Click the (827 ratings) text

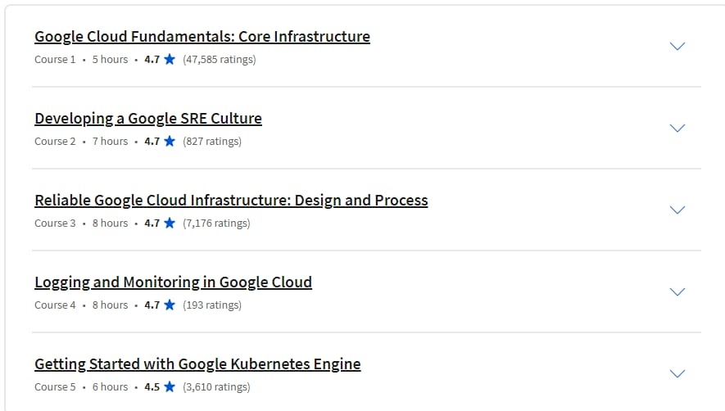click(x=211, y=142)
